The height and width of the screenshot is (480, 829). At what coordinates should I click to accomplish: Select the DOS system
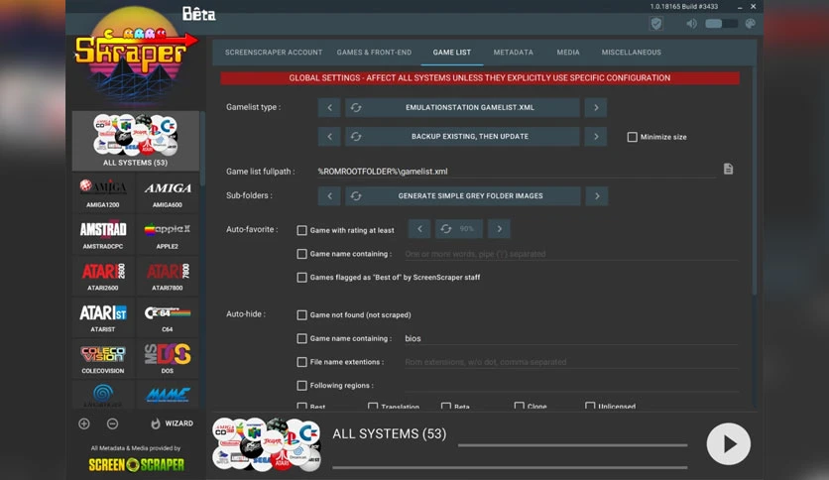168,359
